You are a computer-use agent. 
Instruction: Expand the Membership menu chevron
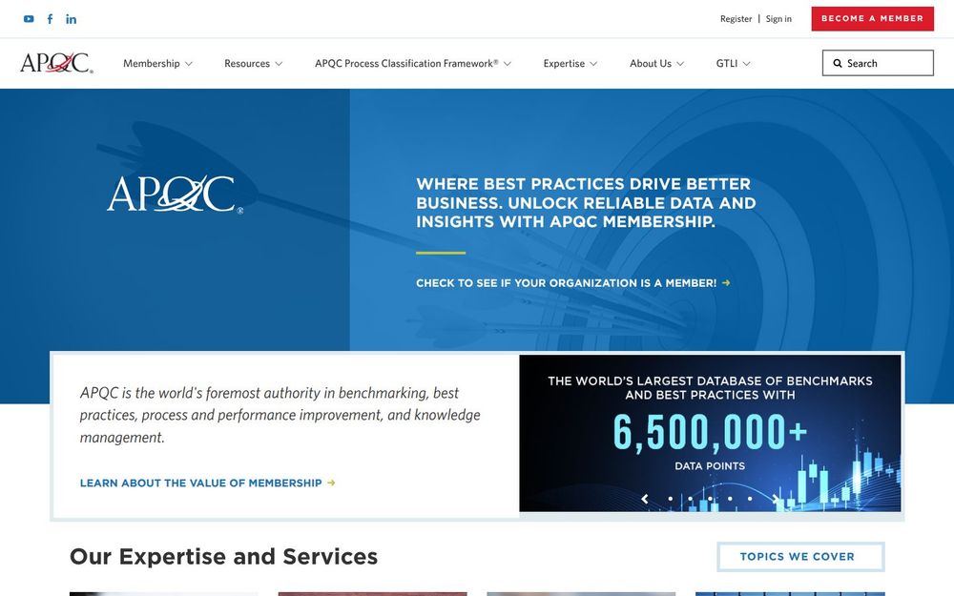[x=189, y=64]
